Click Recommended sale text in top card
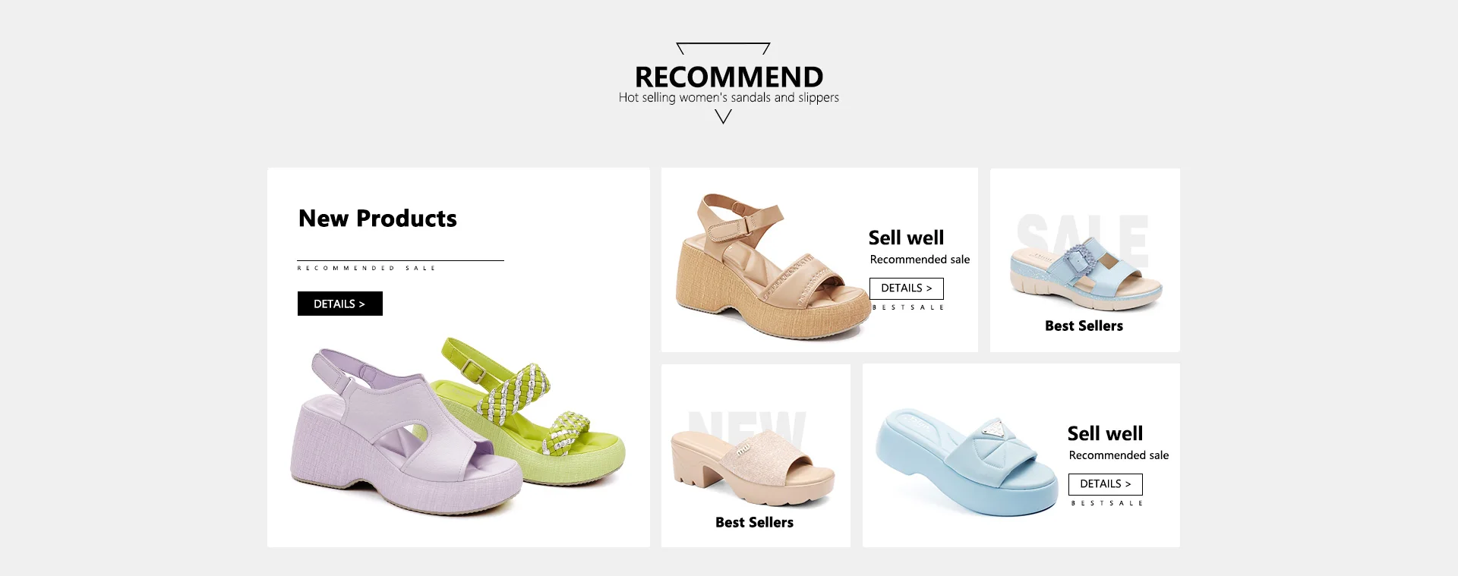Screen dimensions: 1458x576 pos(920,260)
